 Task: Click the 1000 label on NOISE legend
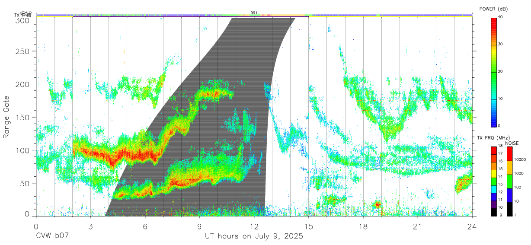(518, 173)
